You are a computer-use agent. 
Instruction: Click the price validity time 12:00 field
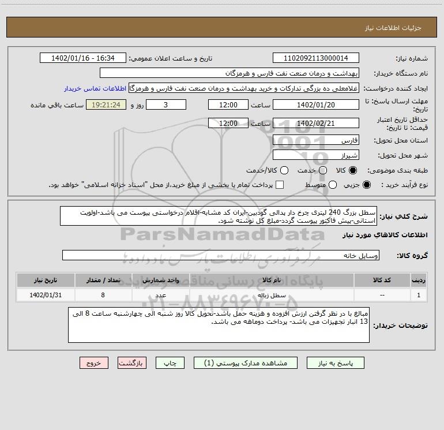click(x=228, y=123)
